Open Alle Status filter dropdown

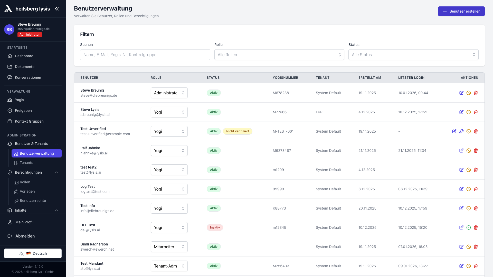click(413, 55)
